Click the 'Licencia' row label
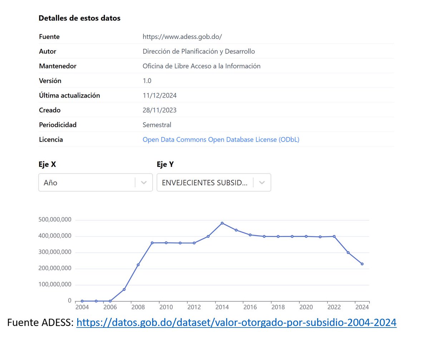 pyautogui.click(x=51, y=139)
